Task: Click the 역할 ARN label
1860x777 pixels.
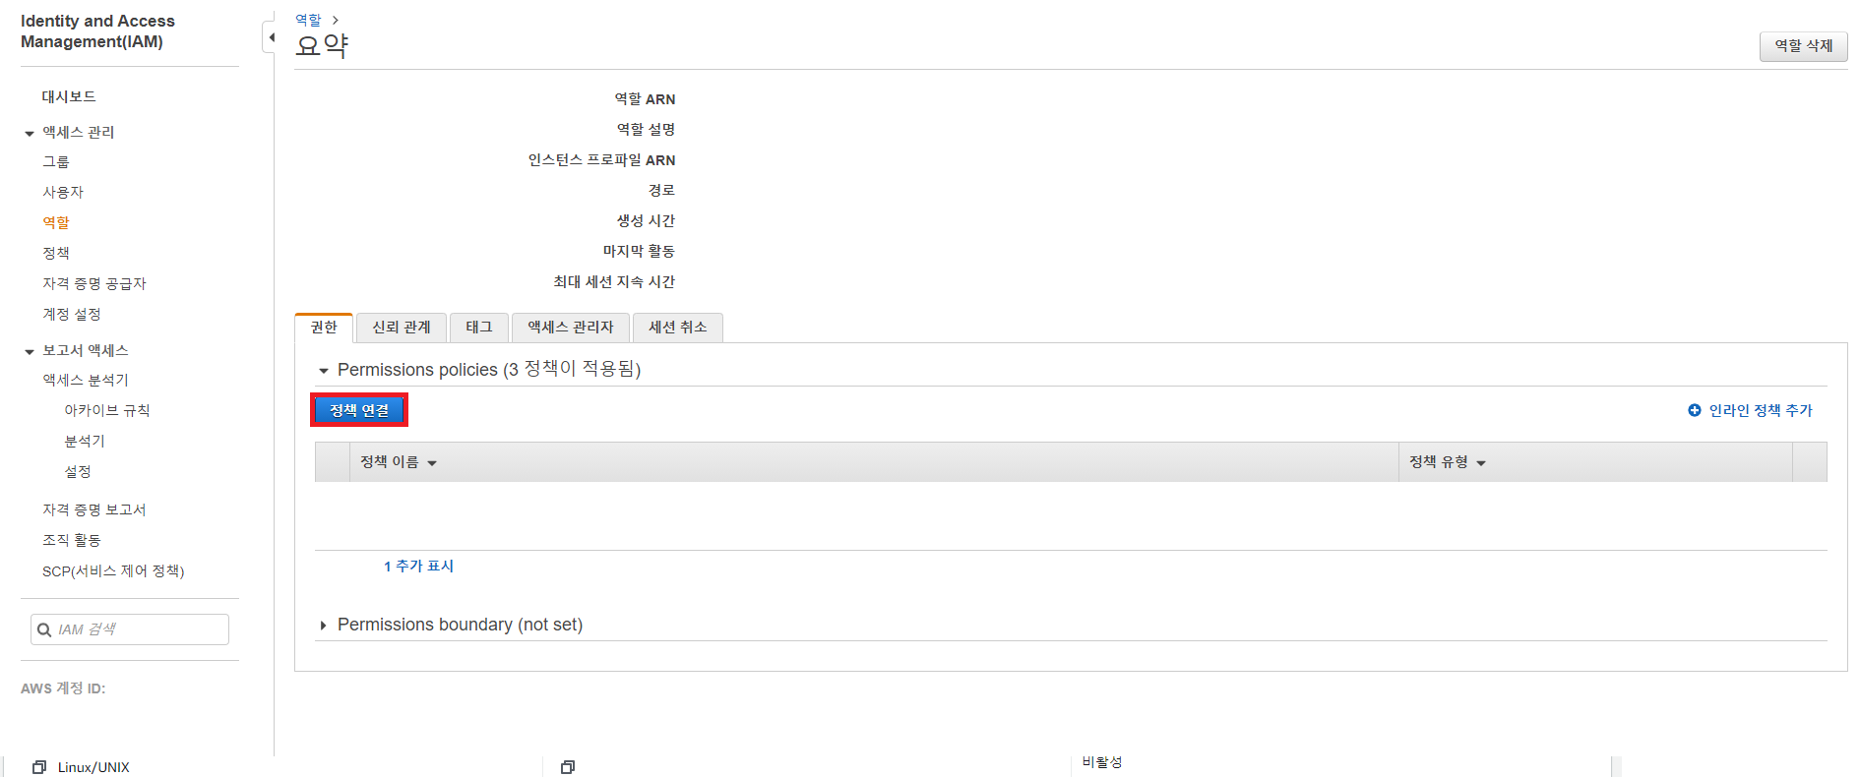Action: click(x=645, y=98)
